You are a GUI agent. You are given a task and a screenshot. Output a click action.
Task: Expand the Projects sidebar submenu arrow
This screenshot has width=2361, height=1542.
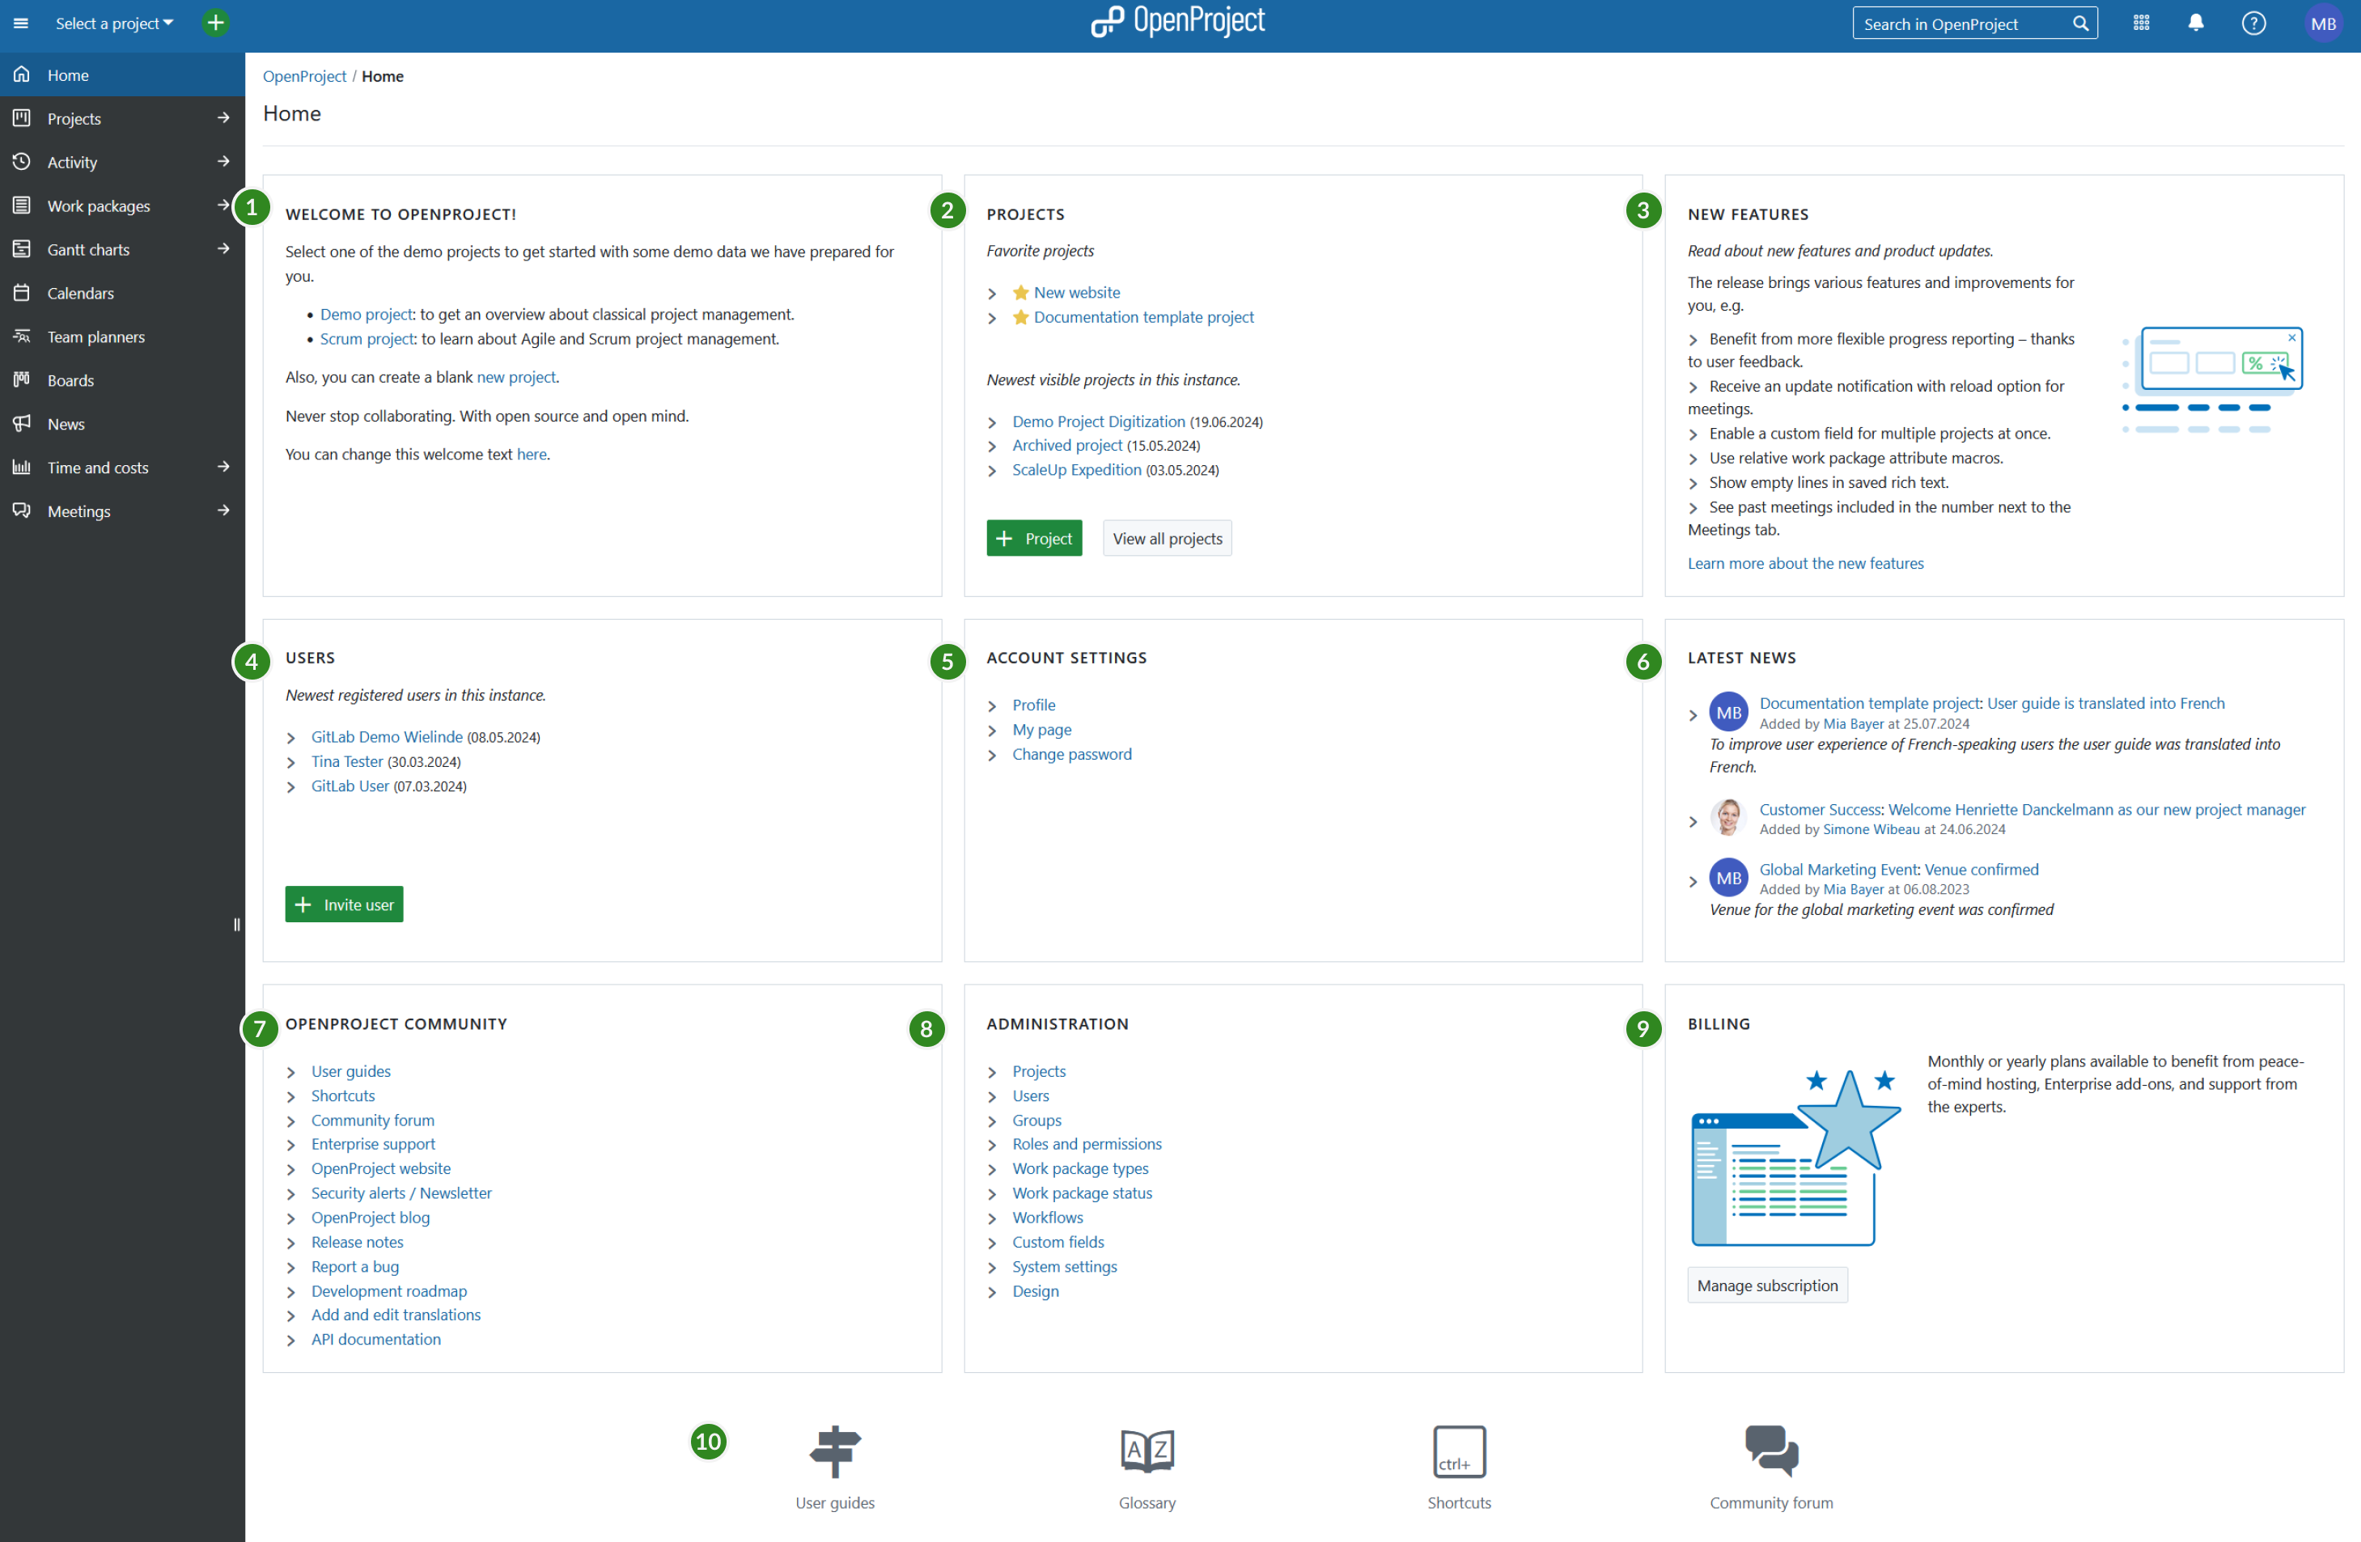coord(223,118)
